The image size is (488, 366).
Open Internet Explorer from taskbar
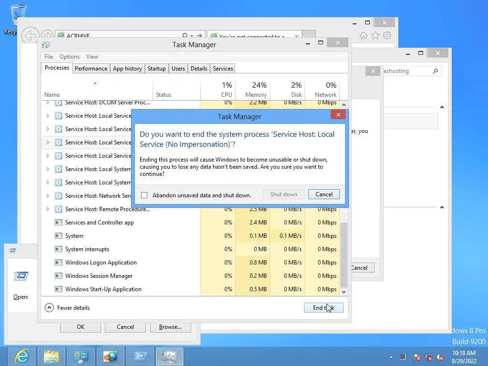point(22,356)
